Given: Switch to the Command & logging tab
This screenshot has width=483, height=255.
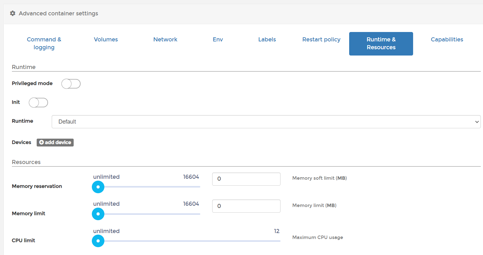Looking at the screenshot, I should [x=44, y=43].
